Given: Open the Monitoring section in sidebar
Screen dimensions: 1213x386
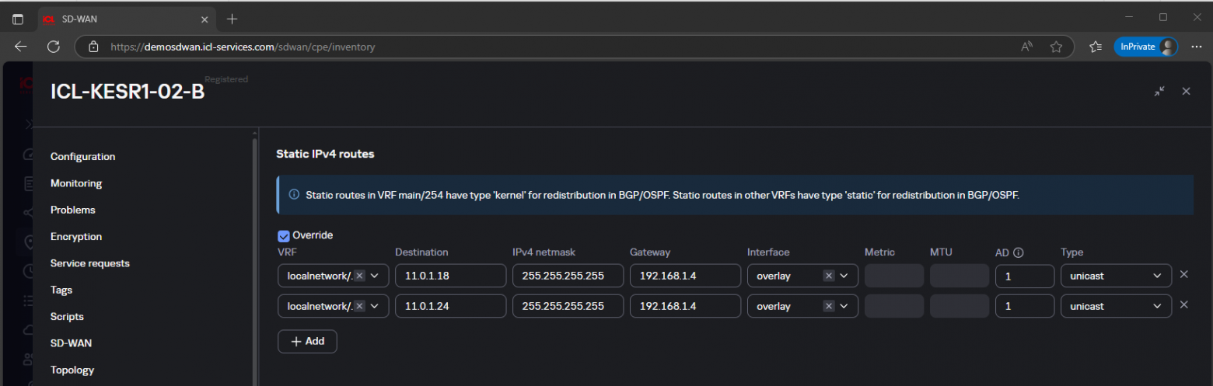Looking at the screenshot, I should coord(76,183).
